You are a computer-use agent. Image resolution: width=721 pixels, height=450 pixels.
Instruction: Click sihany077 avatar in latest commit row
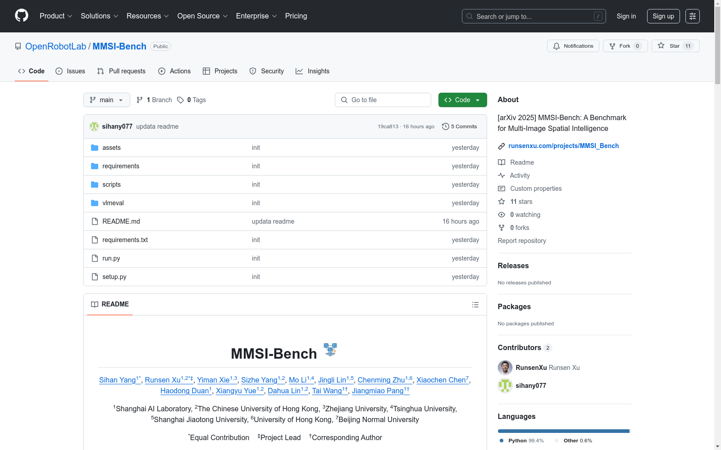[x=94, y=126]
